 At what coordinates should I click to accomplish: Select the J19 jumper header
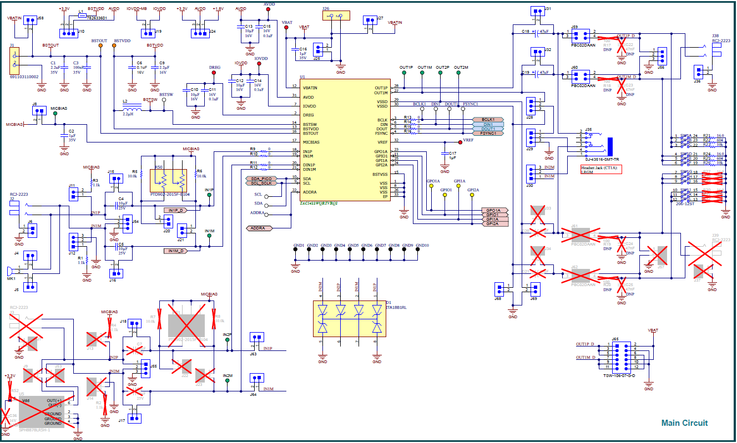(149, 32)
